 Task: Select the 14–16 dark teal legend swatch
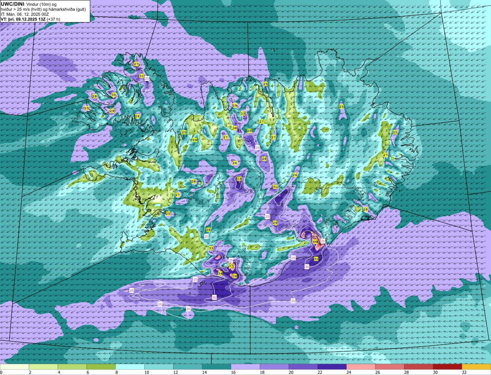(x=217, y=367)
